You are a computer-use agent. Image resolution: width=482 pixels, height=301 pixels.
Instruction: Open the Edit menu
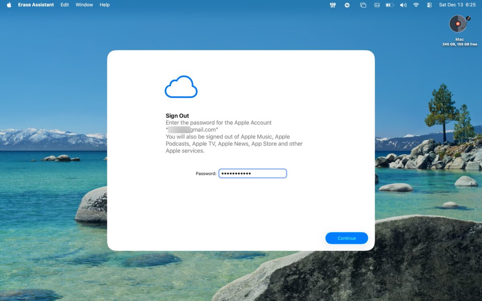point(65,5)
